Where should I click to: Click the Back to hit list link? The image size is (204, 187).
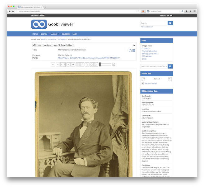151,84
